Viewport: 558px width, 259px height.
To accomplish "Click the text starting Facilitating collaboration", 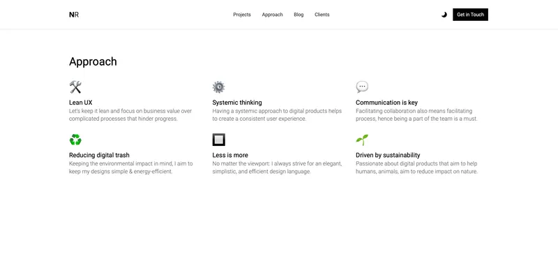I will coord(416,114).
